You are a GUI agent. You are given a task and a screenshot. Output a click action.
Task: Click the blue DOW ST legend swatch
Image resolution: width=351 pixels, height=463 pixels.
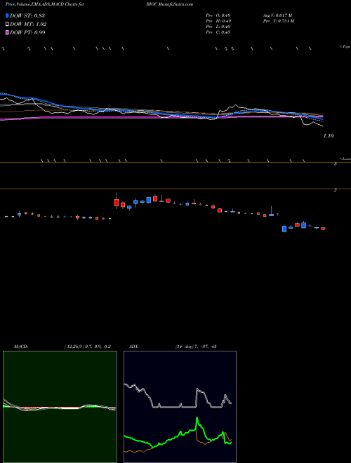point(8,15)
